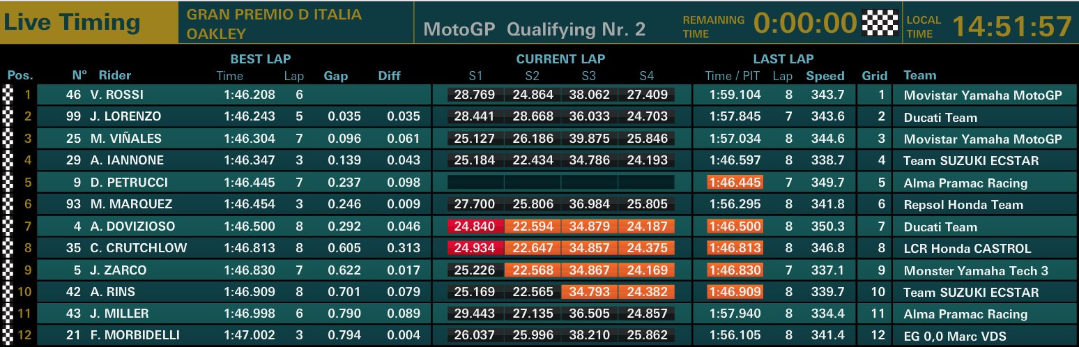Image resolution: width=1079 pixels, height=347 pixels.
Task: Click Crutchlow's orange S4 time 24.375
Action: pos(646,248)
